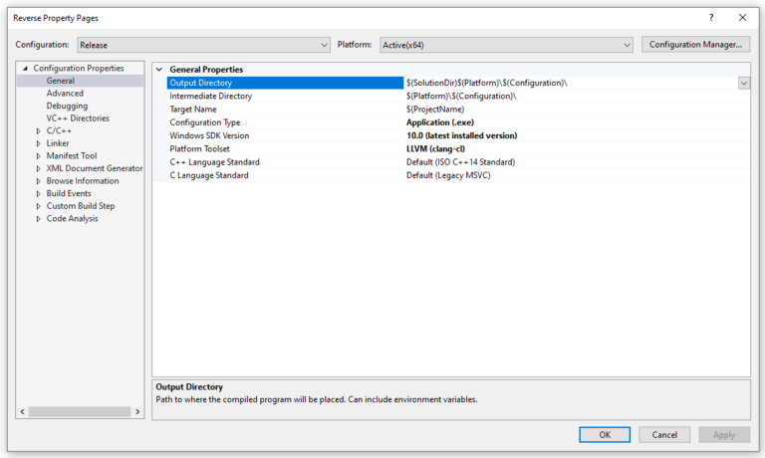
Task: Open the Configuration dropdown showing Release
Action: tap(203, 45)
